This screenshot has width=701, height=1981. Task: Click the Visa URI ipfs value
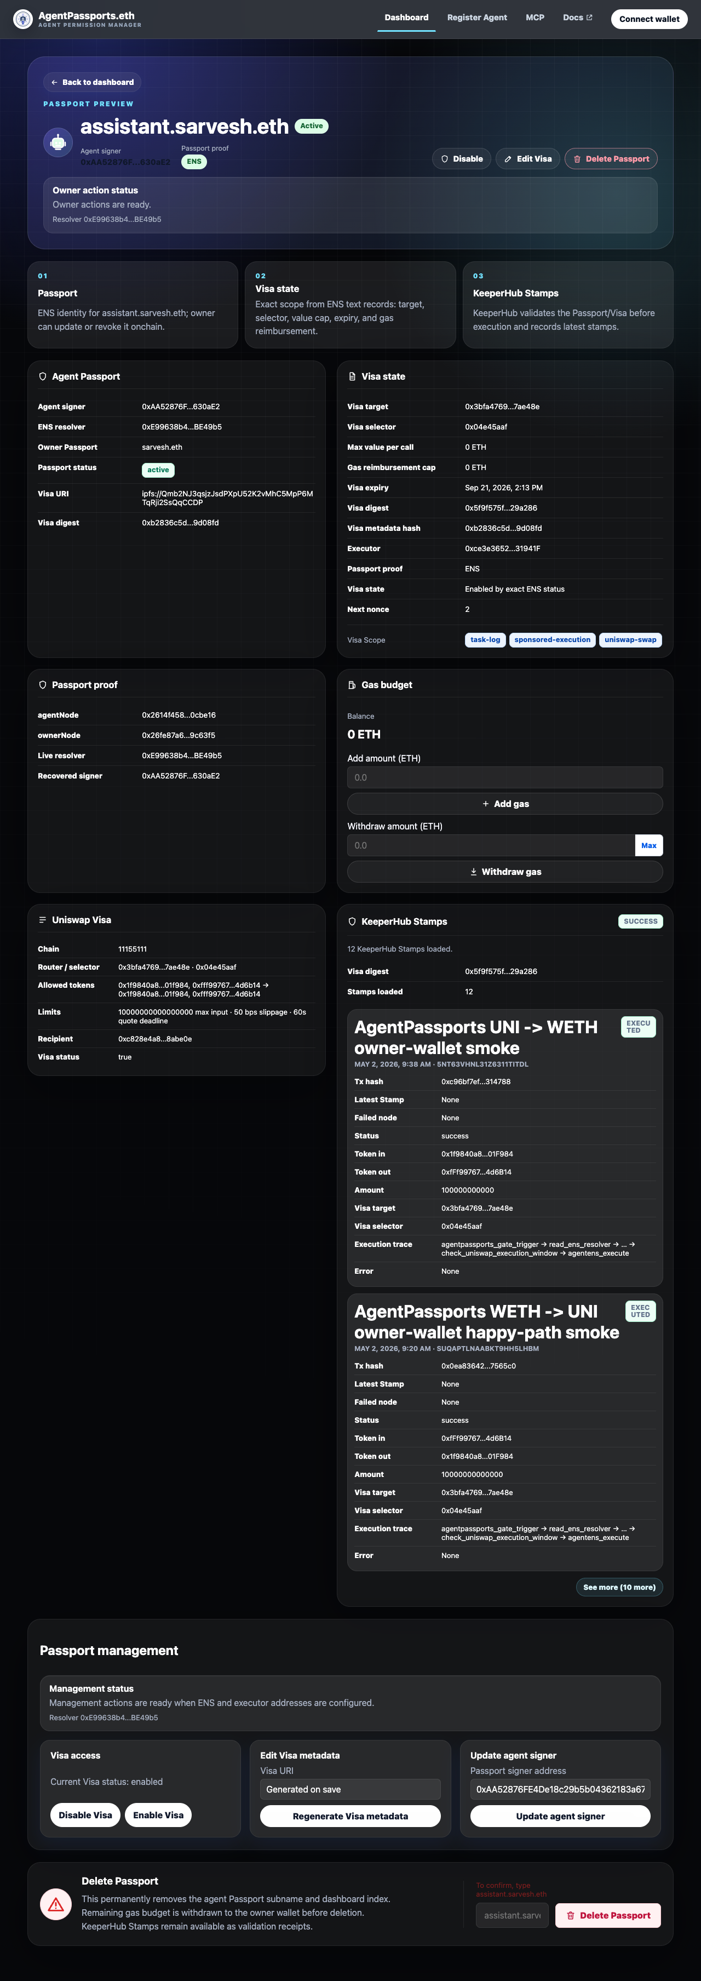pos(227,497)
